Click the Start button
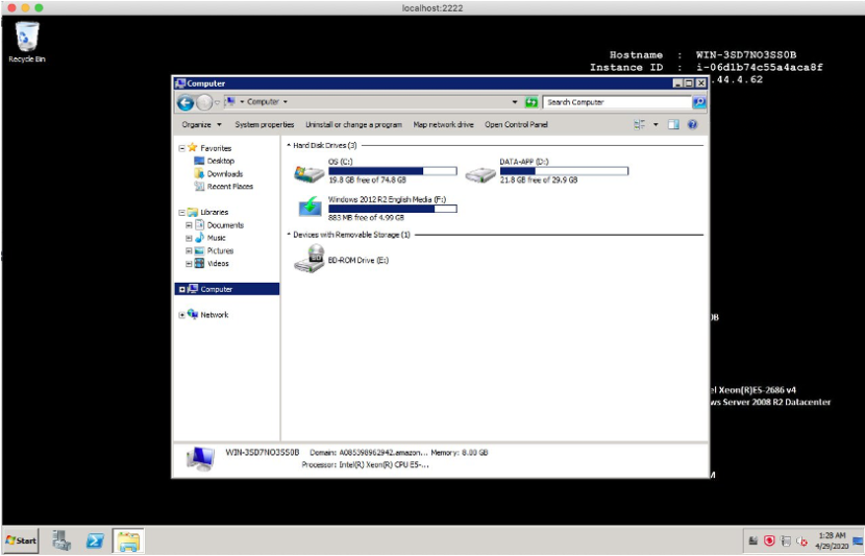The width and height of the screenshot is (865, 556). [21, 540]
